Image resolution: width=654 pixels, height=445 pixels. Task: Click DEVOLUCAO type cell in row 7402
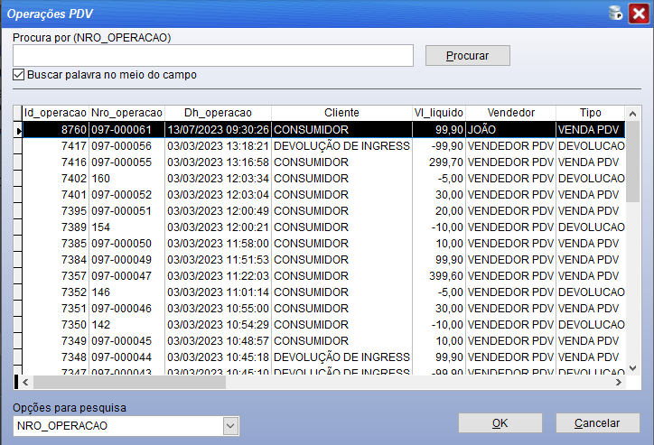(x=591, y=179)
